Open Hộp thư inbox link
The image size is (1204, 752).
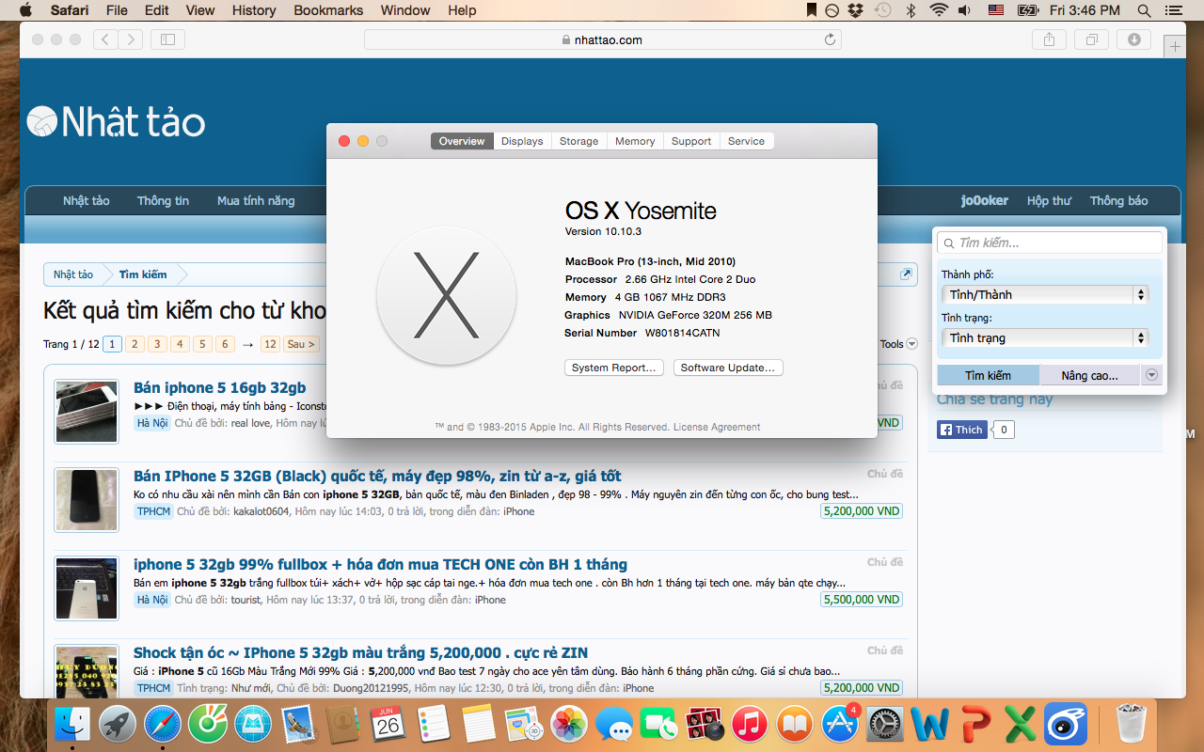(1049, 200)
